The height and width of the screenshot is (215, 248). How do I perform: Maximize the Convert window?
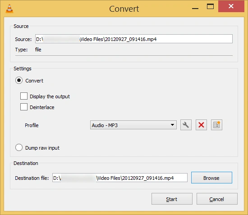coord(210,7)
